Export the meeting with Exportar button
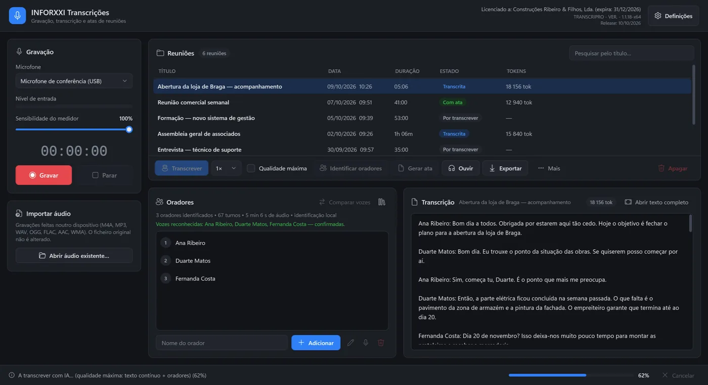The image size is (708, 385). (505, 168)
